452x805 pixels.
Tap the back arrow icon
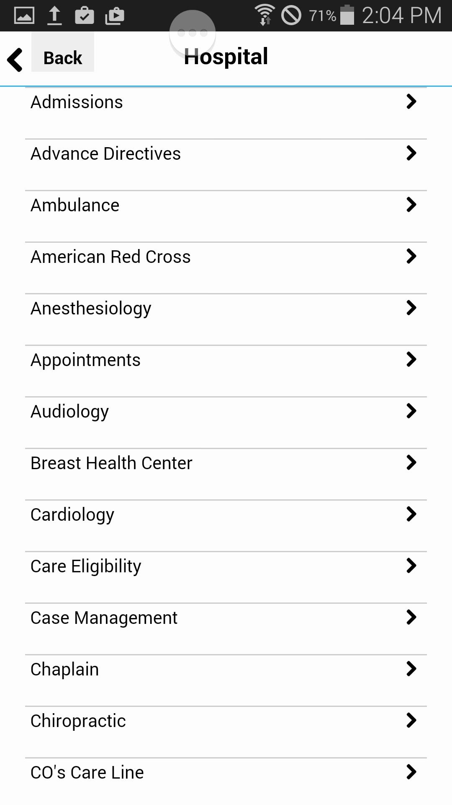(x=15, y=60)
